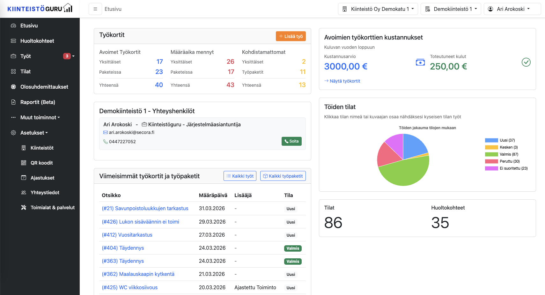Screen dimensions: 545x295
Task: Click the Ajastukset calendar icon
Action: click(x=24, y=178)
